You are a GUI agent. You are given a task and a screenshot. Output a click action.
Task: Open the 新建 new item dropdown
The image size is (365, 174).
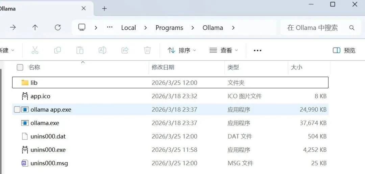(x=7, y=50)
